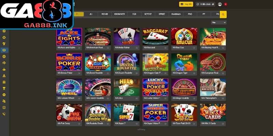
Task: Click the yellow search magnifier button
Action: tap(223, 14)
